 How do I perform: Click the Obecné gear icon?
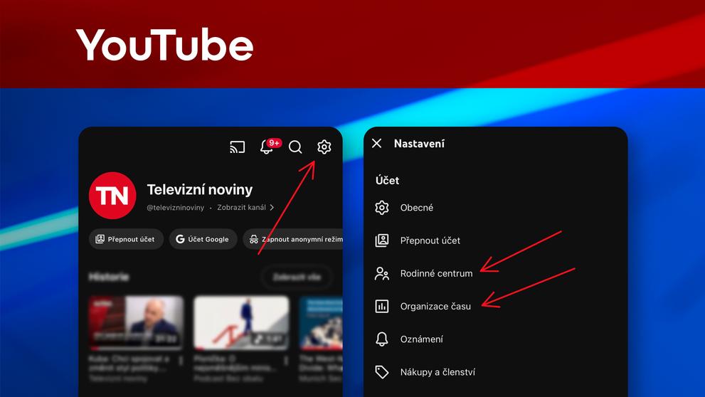(x=382, y=208)
